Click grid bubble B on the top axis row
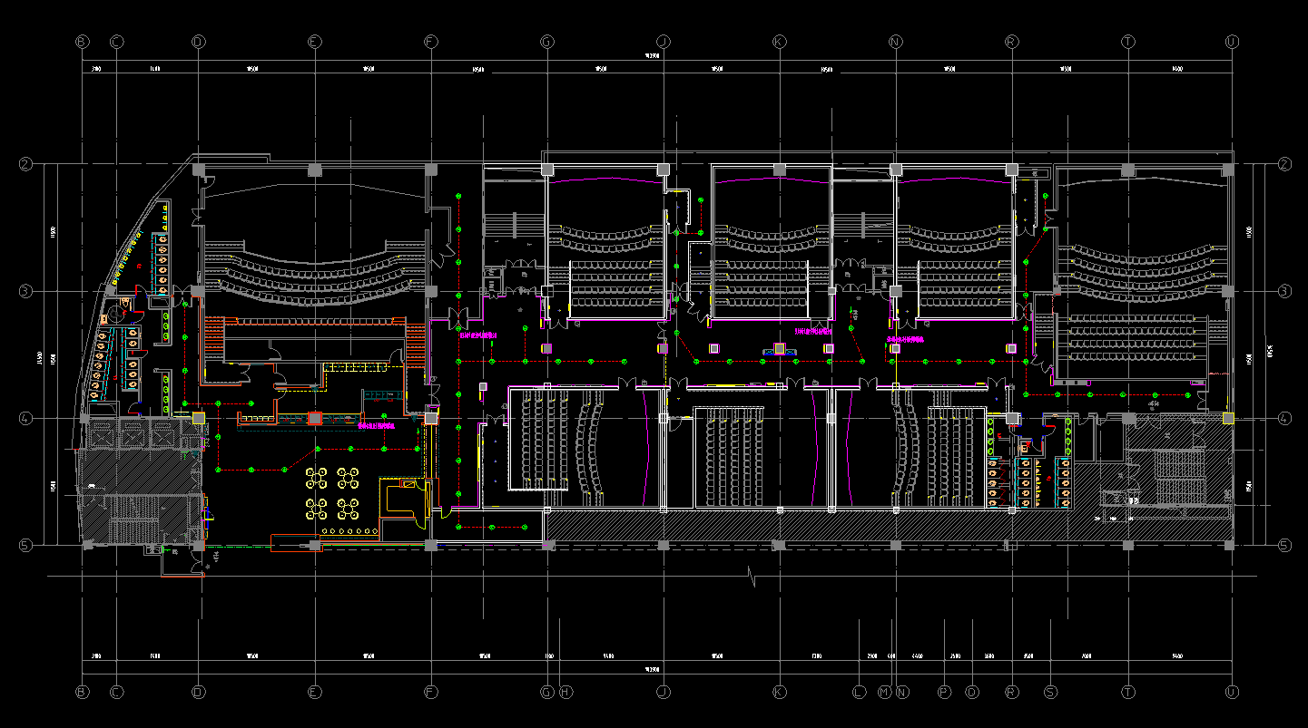The image size is (1308, 728). [83, 42]
